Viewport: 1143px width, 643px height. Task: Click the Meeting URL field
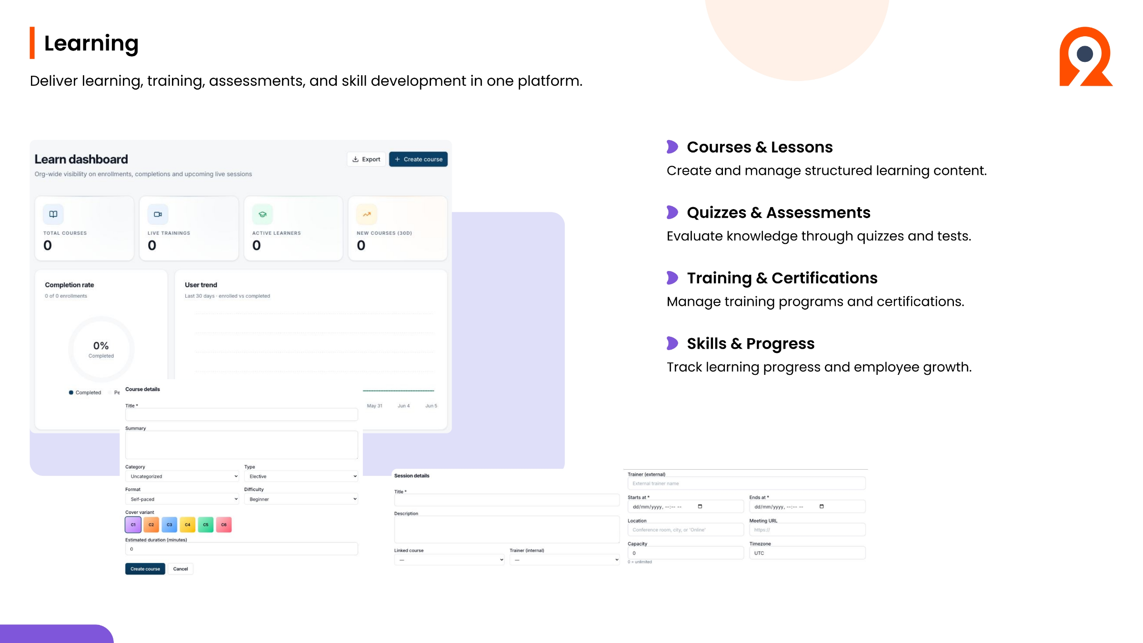(807, 530)
